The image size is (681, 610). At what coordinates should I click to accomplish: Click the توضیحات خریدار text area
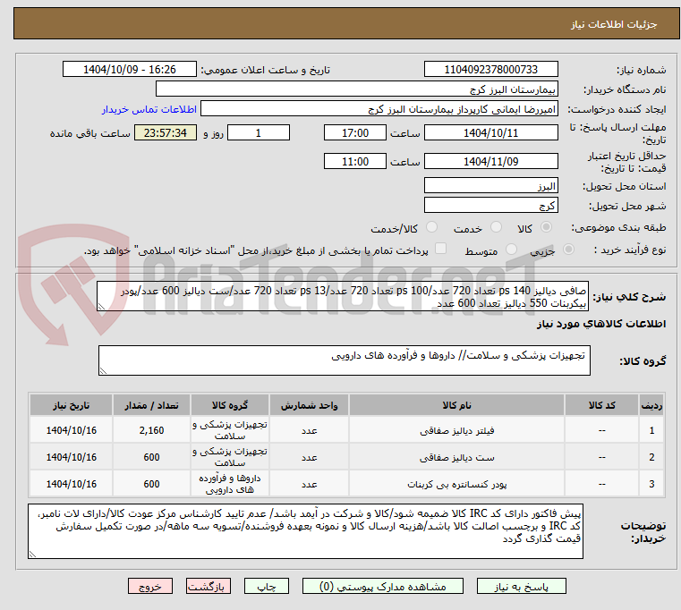tap(305, 531)
